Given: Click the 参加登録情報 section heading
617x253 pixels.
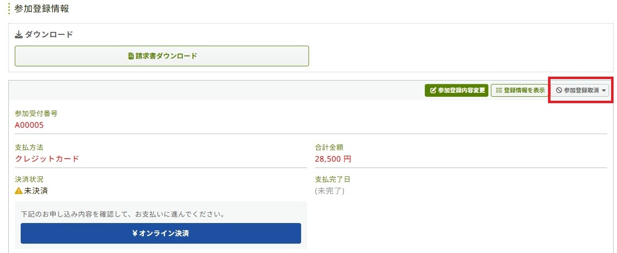Looking at the screenshot, I should 42,8.
